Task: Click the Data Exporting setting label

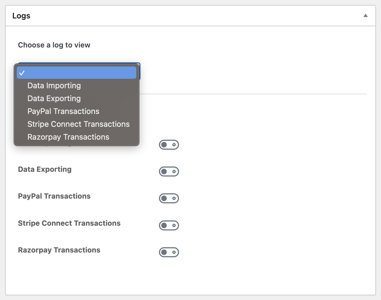Action: coord(45,170)
